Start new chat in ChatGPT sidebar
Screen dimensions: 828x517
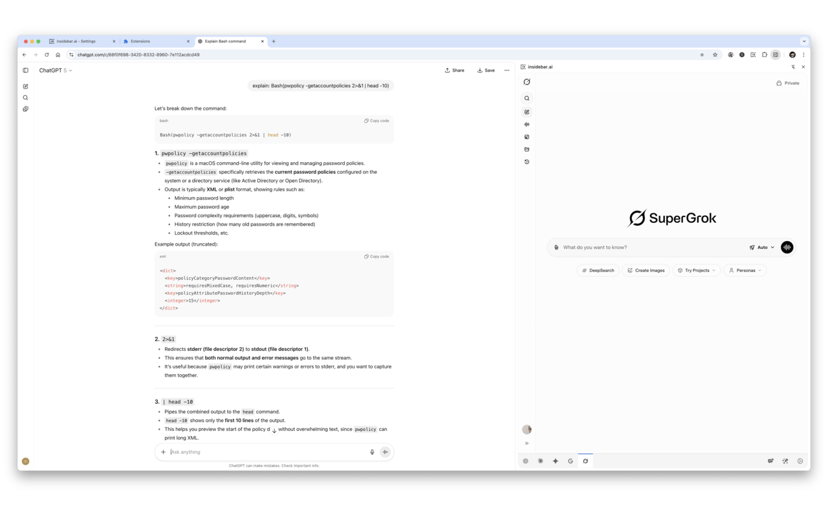[x=26, y=86]
